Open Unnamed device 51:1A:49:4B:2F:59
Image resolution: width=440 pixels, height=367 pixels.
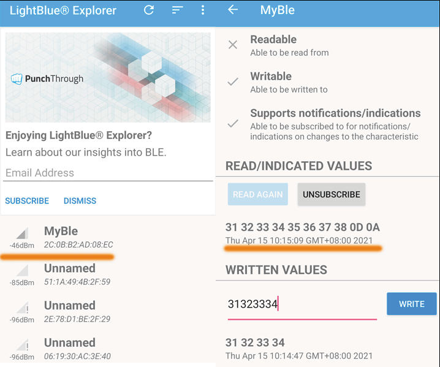108,274
